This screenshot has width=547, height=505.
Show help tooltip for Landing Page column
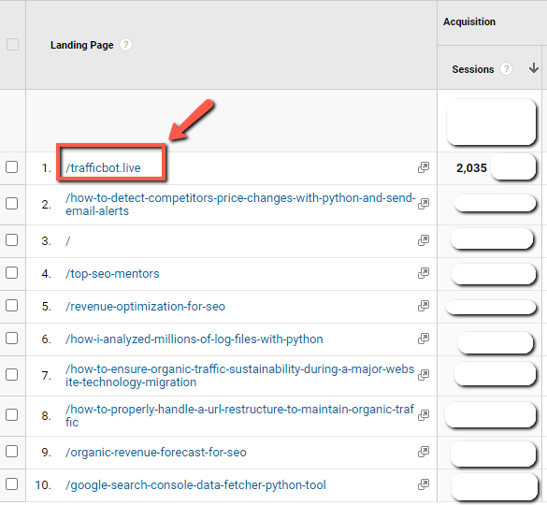point(125,45)
